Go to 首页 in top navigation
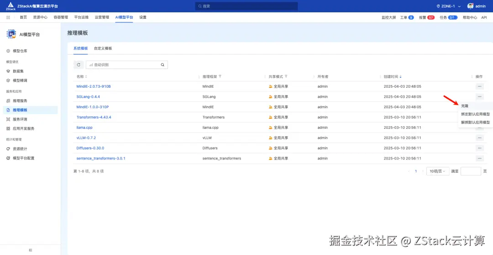This screenshot has width=493, height=255. pos(23,17)
